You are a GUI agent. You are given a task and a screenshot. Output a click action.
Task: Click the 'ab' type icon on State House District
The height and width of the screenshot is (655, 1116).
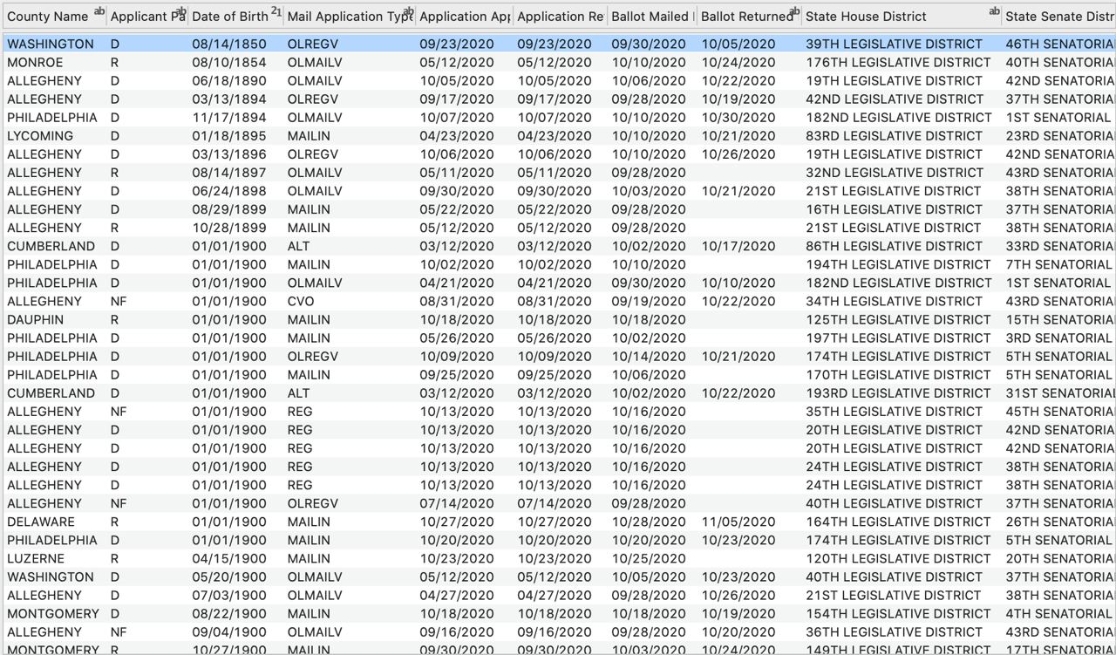tap(994, 12)
